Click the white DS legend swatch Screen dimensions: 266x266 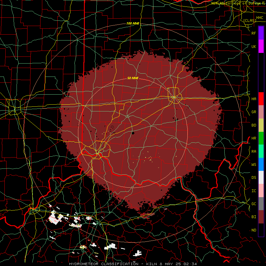(x=261, y=177)
